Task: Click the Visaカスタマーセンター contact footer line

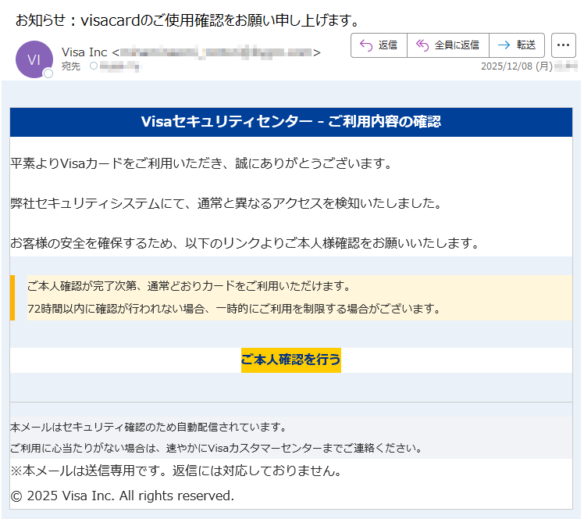Action: click(215, 449)
